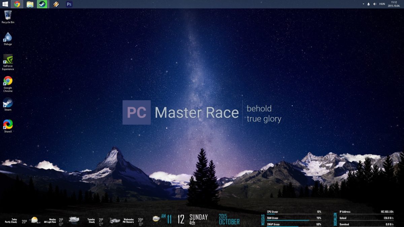Open the Start menu

point(5,4)
